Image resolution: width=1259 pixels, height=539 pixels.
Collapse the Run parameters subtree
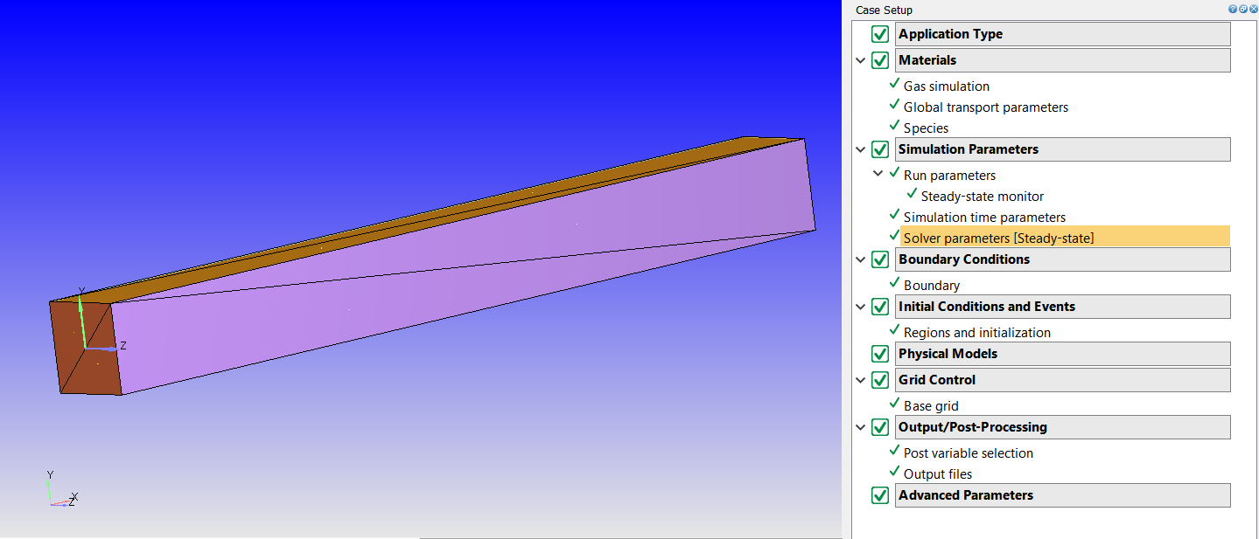[878, 174]
